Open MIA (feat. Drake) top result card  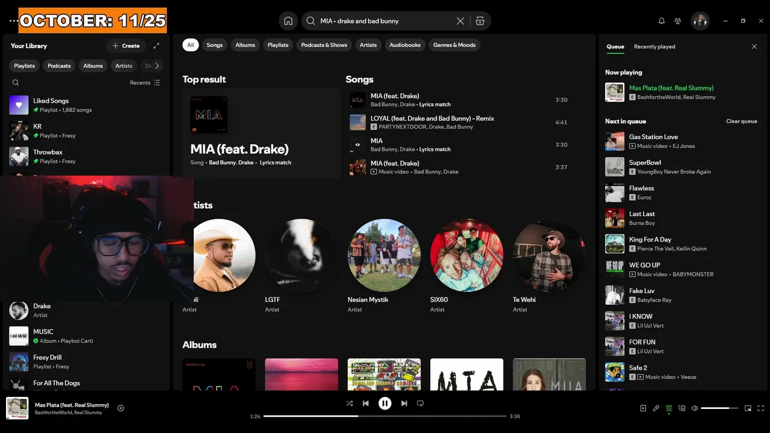point(261,134)
